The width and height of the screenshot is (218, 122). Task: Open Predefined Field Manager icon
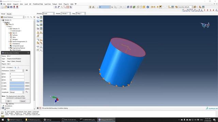tap(41, 25)
